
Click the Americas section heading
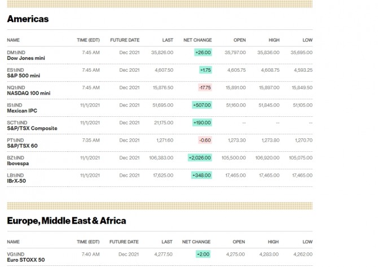click(28, 19)
